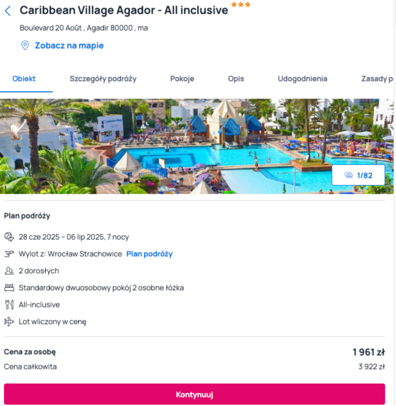
Task: Click the All-inclusive cutlery icon
Action: tap(10, 304)
